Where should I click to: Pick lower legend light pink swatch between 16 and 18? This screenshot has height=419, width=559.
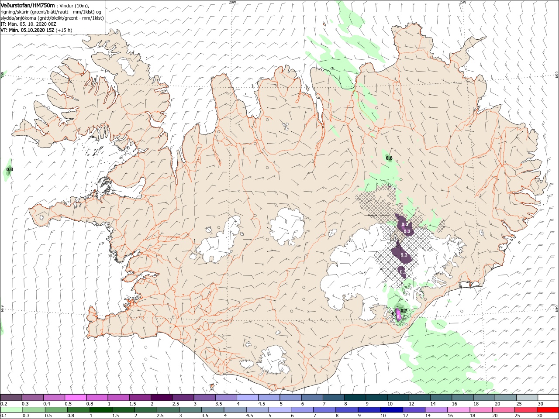pos(459,410)
